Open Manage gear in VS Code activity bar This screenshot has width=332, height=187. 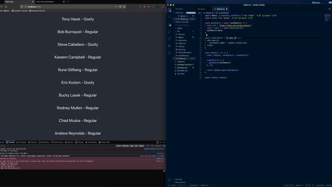(169, 180)
